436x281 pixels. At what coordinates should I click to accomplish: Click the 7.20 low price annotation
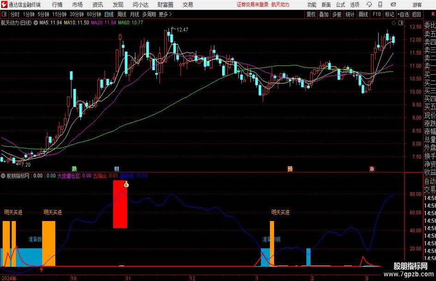click(x=26, y=165)
